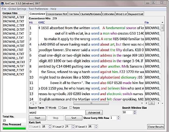Click the results scroll up arrow

[162, 22]
